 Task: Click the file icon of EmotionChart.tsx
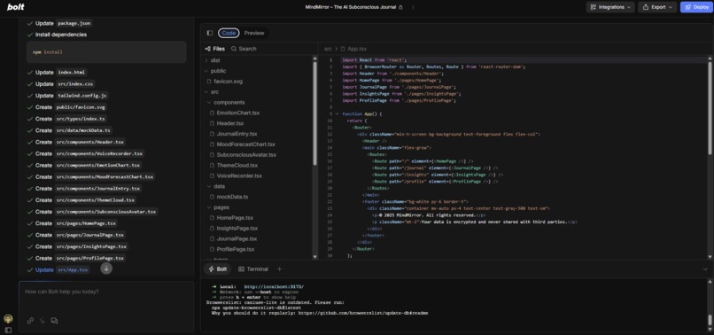pyautogui.click(x=213, y=113)
